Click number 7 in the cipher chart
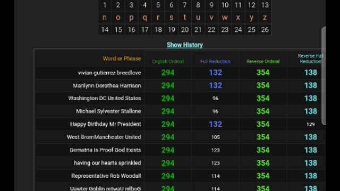Image resolution: width=340 pixels, height=191 pixels. (x=185, y=5)
